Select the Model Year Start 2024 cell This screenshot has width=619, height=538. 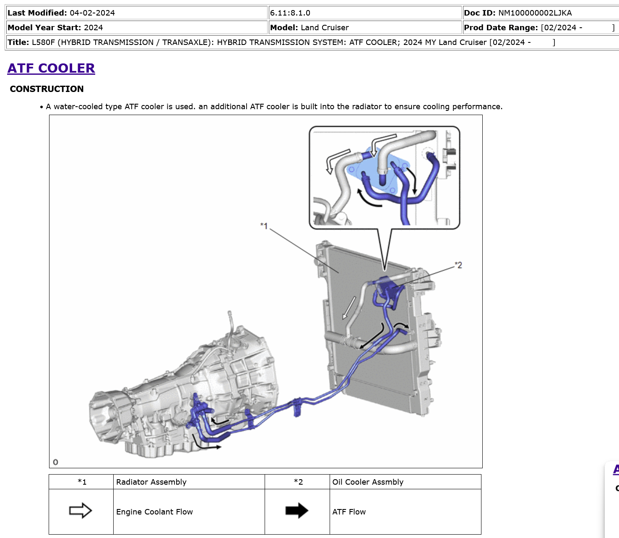137,28
